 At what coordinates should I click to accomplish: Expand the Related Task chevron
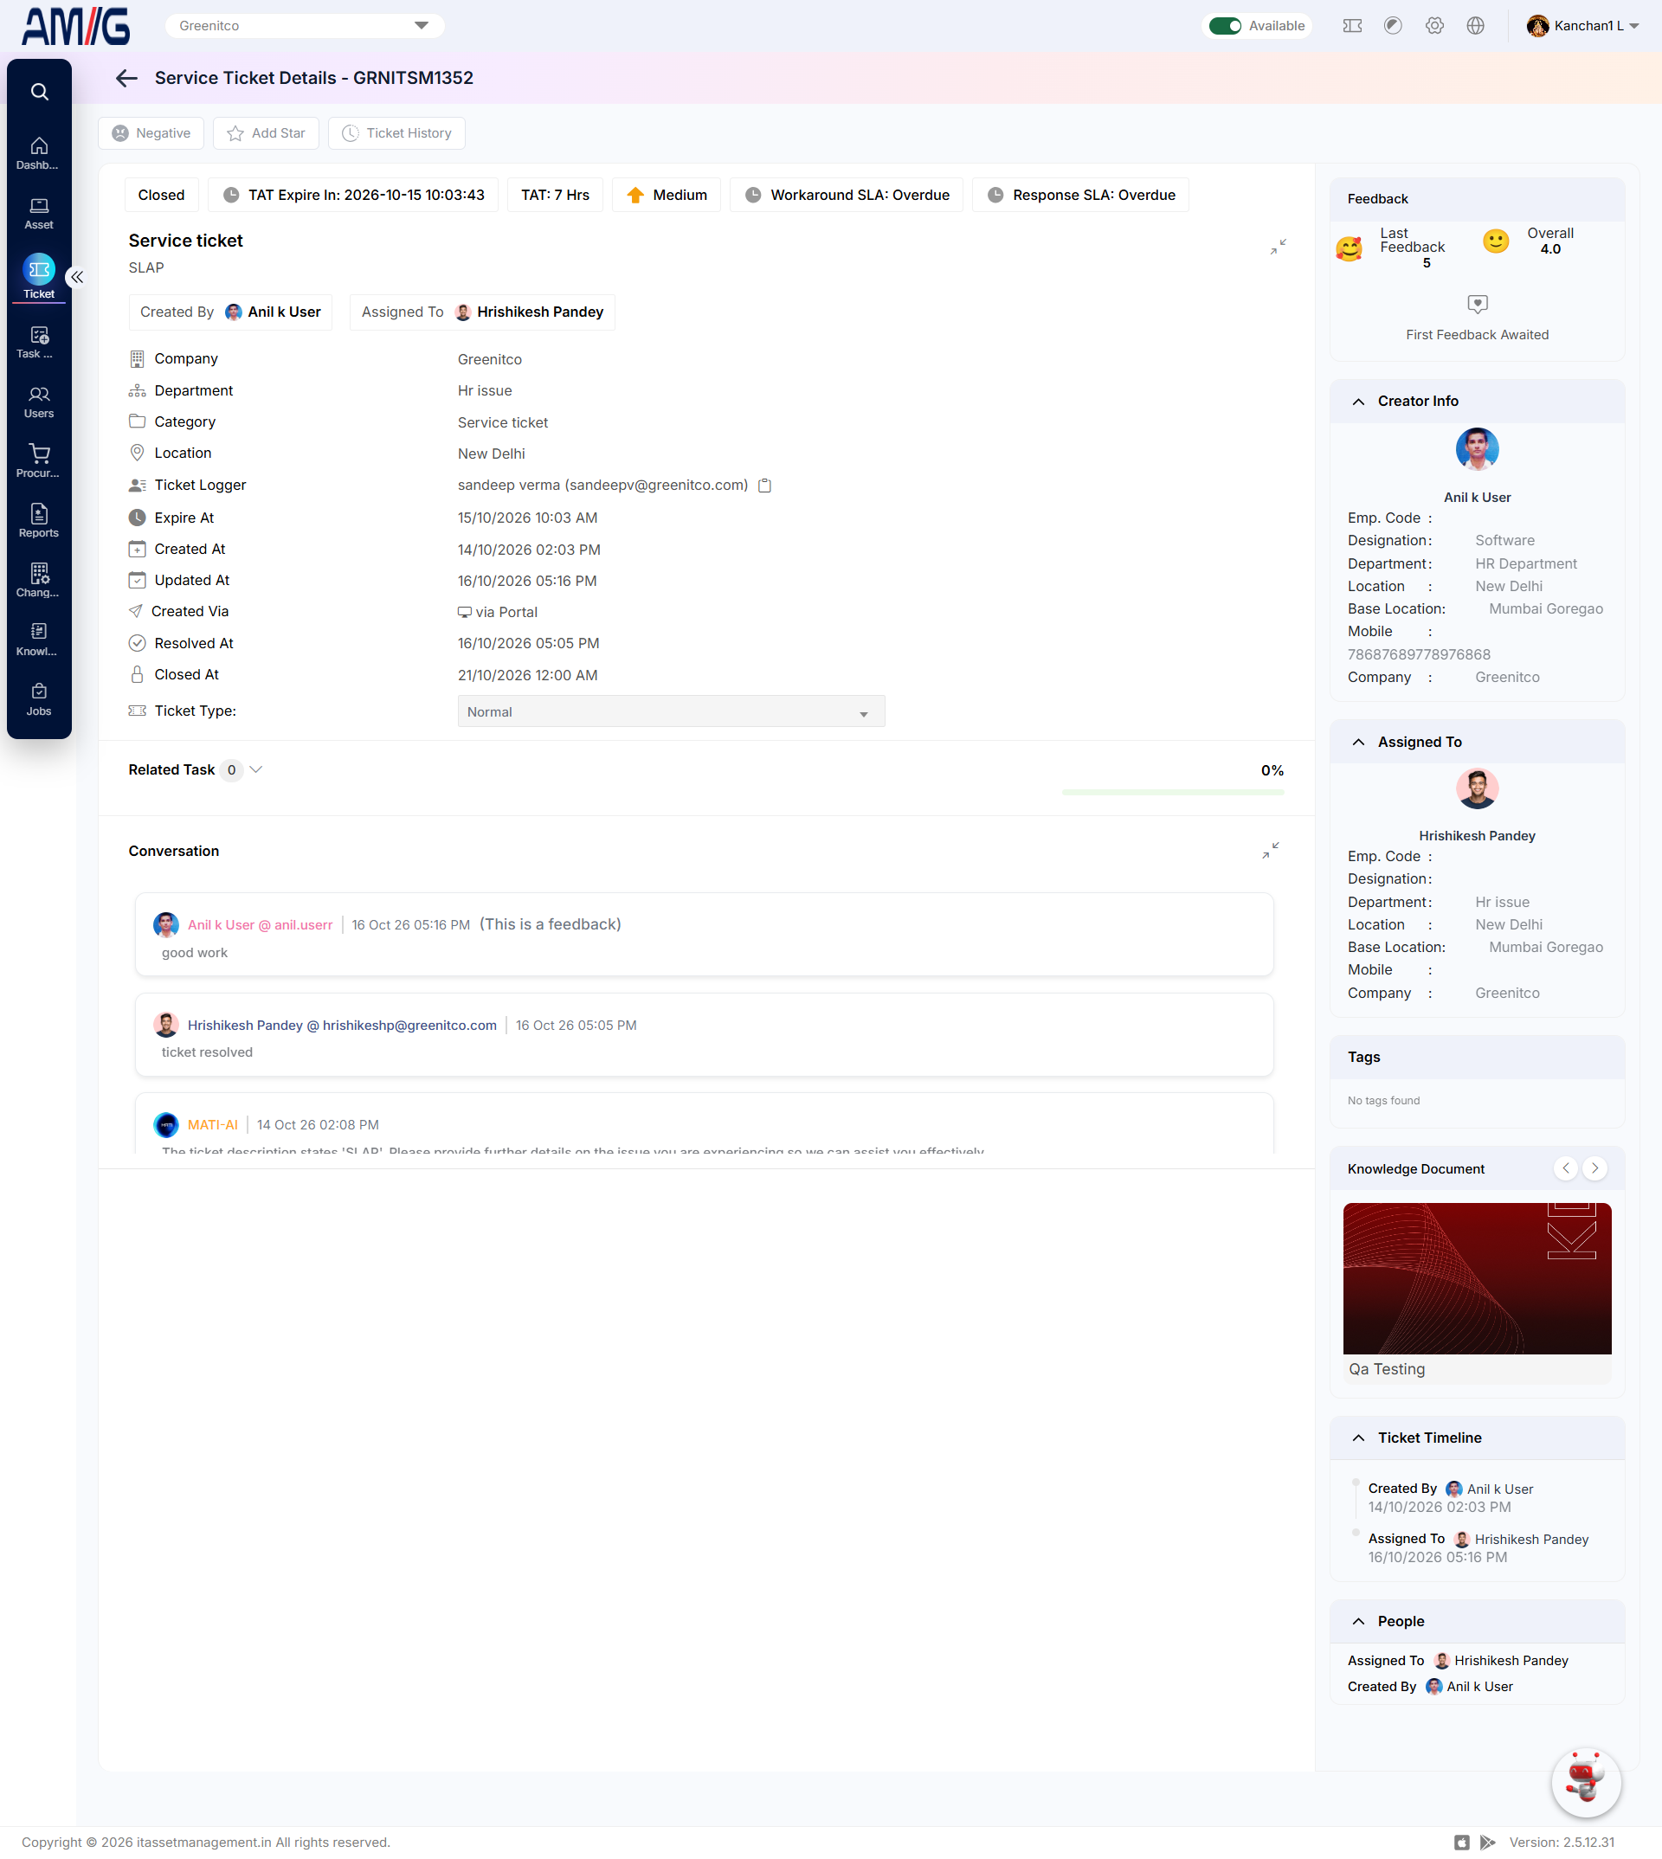pyautogui.click(x=255, y=769)
